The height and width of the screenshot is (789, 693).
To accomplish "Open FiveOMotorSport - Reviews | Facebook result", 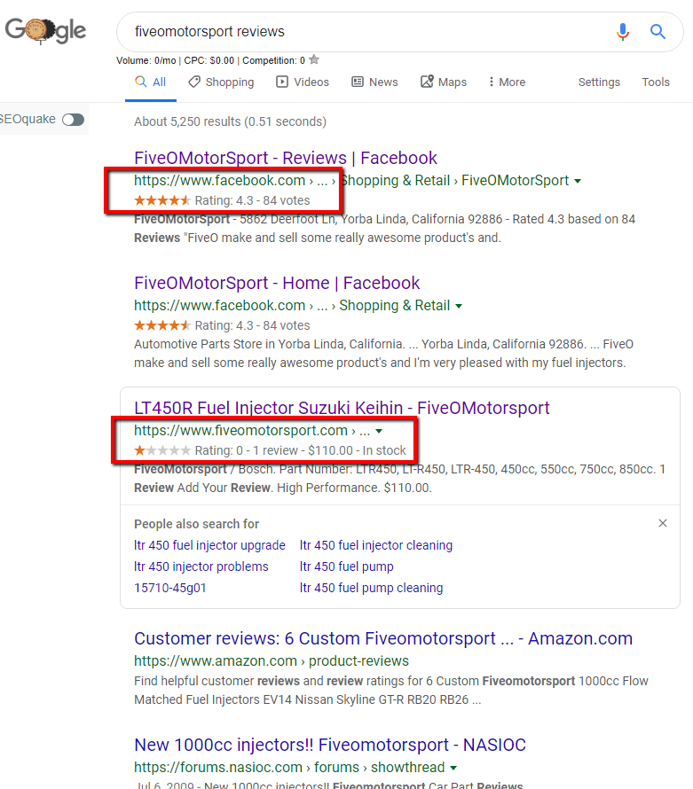I will pos(286,158).
